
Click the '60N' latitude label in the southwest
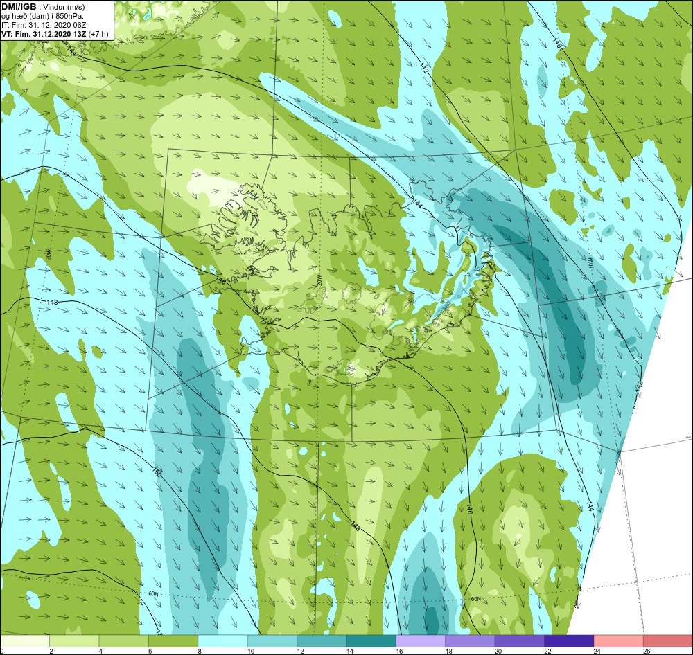click(153, 594)
